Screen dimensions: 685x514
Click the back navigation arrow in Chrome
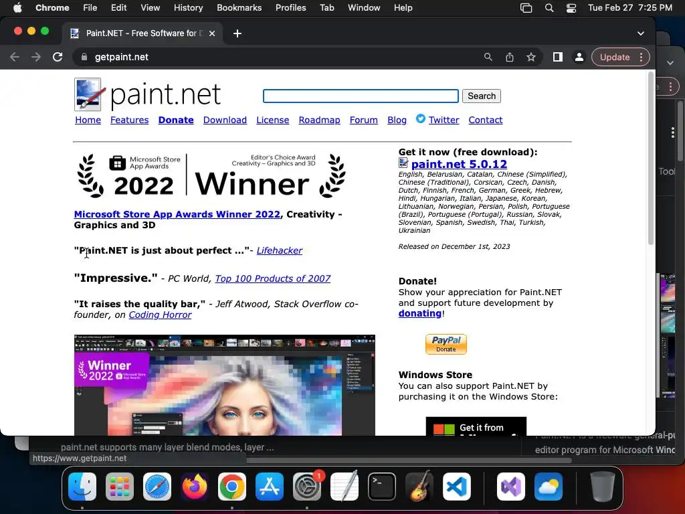(15, 57)
